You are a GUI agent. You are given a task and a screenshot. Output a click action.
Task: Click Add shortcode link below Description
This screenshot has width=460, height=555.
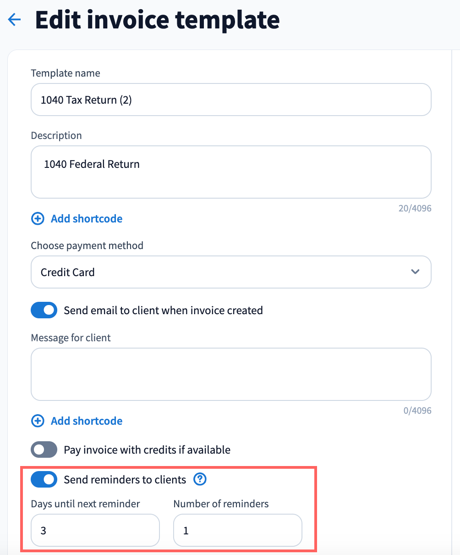(87, 219)
